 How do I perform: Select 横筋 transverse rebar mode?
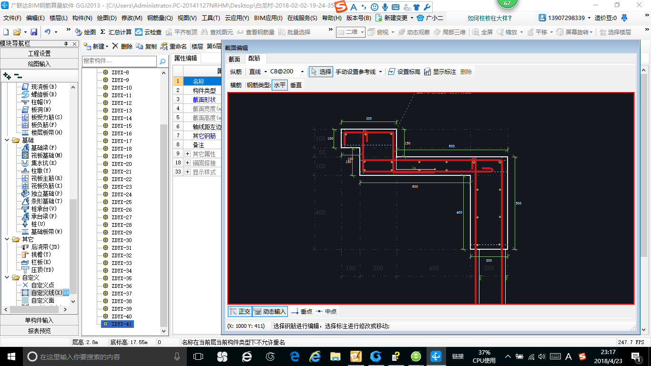pyautogui.click(x=236, y=85)
